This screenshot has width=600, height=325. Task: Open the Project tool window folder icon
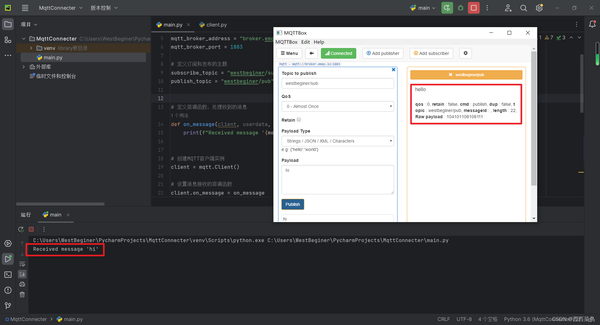pyautogui.click(x=8, y=24)
